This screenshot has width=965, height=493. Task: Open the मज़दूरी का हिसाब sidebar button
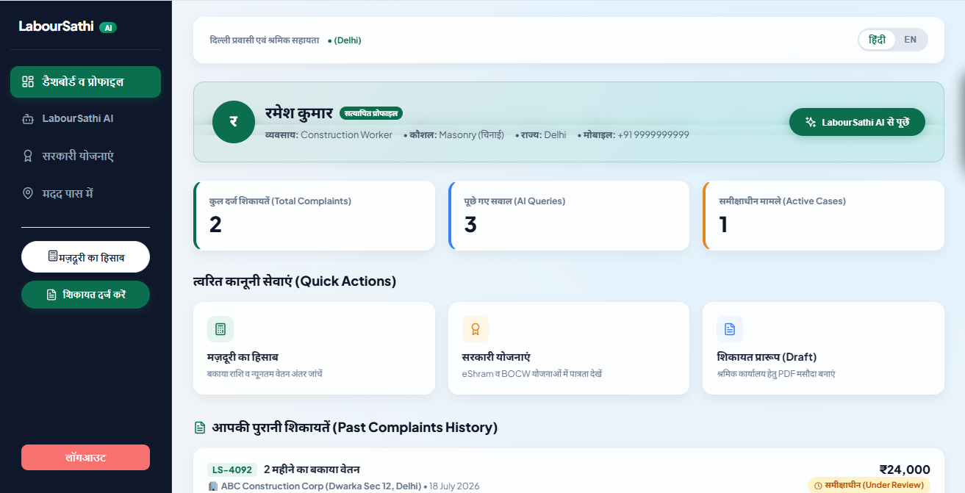click(85, 256)
